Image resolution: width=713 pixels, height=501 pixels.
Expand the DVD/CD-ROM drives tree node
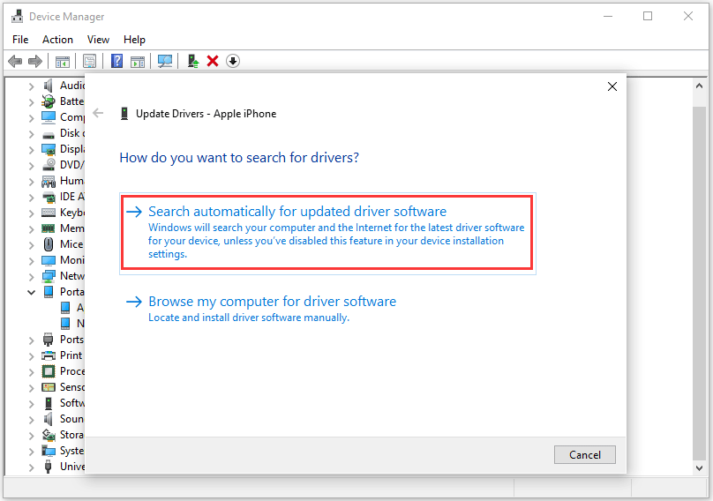(32, 165)
